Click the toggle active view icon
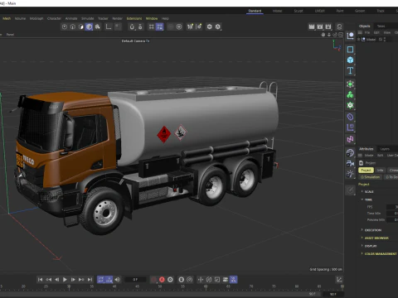The width and height of the screenshot is (398, 298). click(341, 35)
